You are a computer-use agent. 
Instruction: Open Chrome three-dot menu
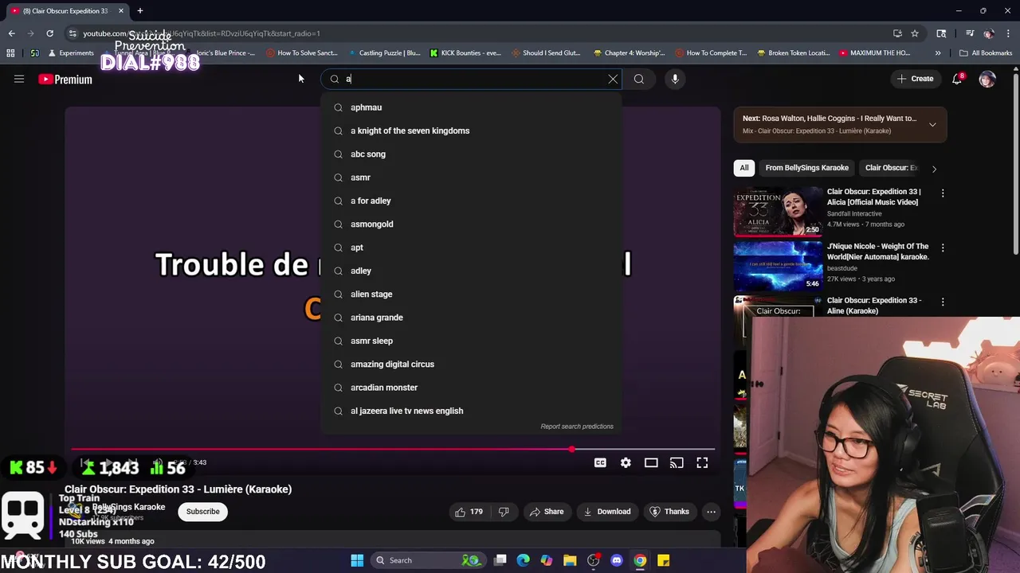coord(1008,33)
